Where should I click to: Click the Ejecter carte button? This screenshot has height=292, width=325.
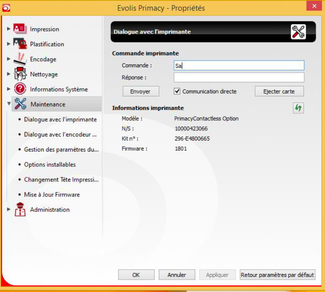coord(279,91)
